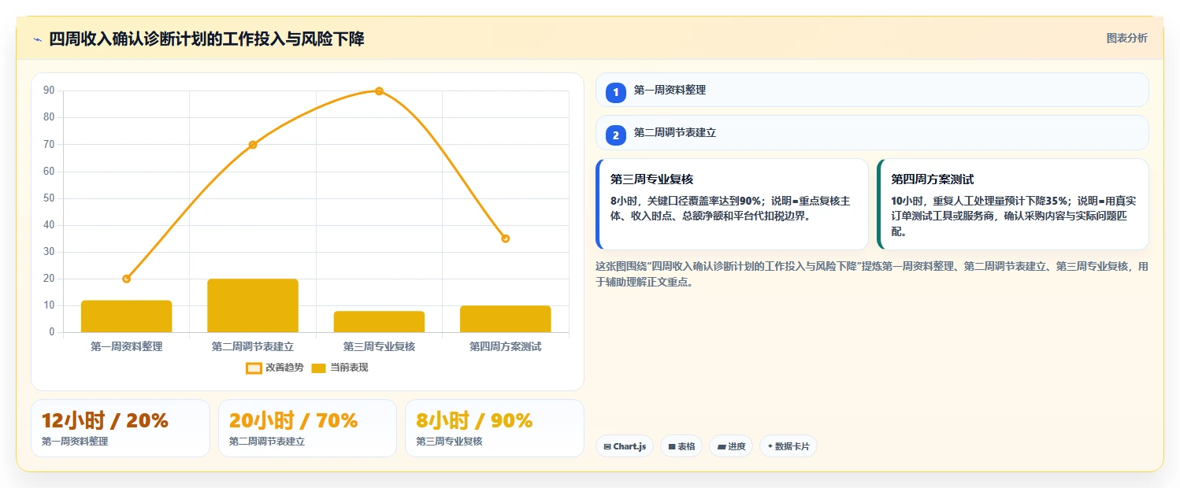
Task: Click x-axis label 第四周方案测试
Action: 506,346
